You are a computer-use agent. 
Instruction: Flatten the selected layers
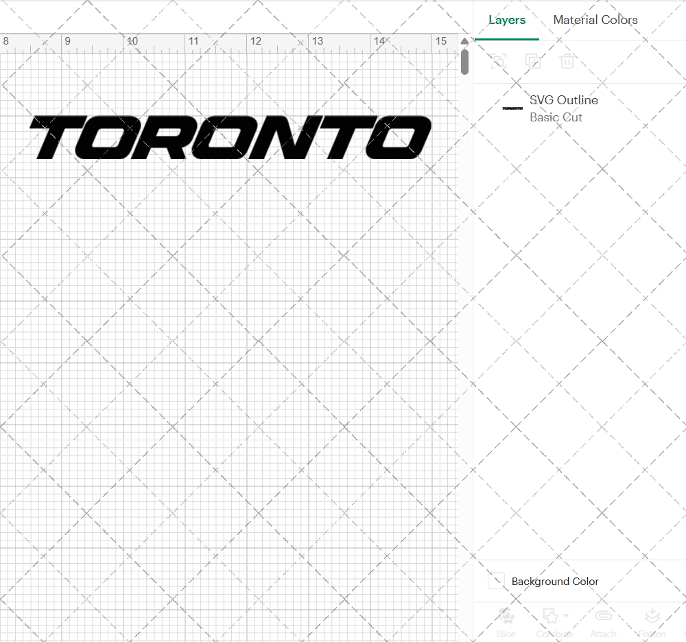tap(652, 622)
